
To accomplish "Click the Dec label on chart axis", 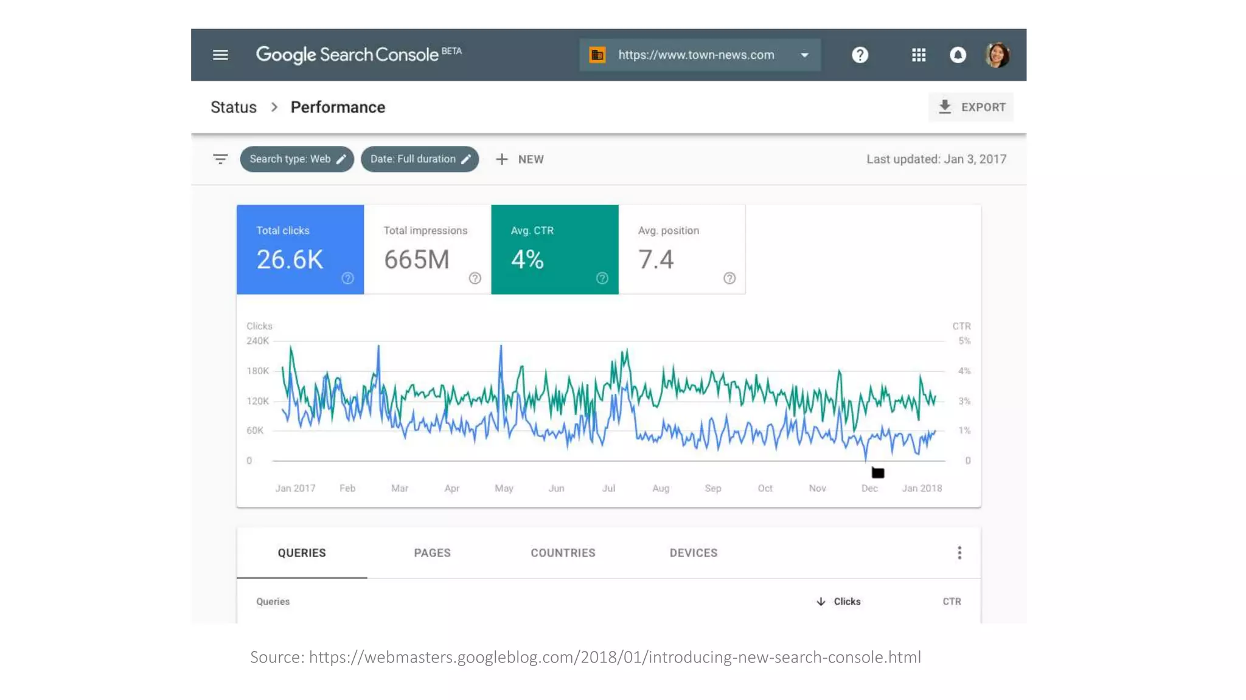I will 869,488.
